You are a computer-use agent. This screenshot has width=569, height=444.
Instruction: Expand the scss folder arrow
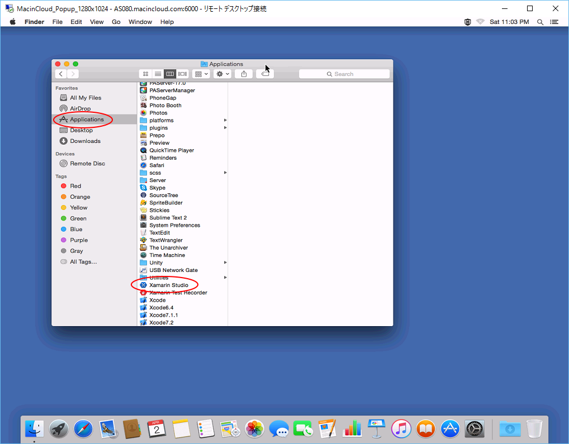tap(225, 173)
